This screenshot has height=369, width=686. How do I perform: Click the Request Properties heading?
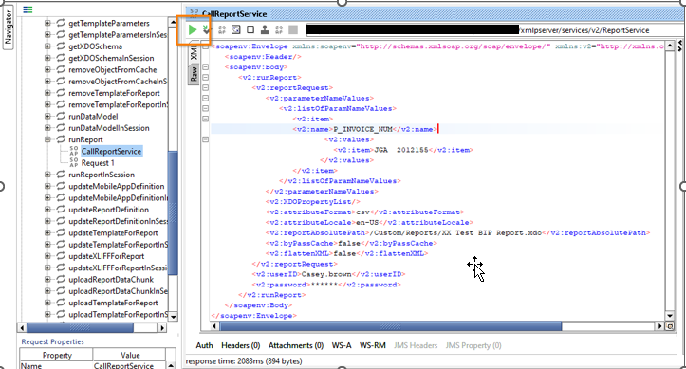click(x=52, y=341)
